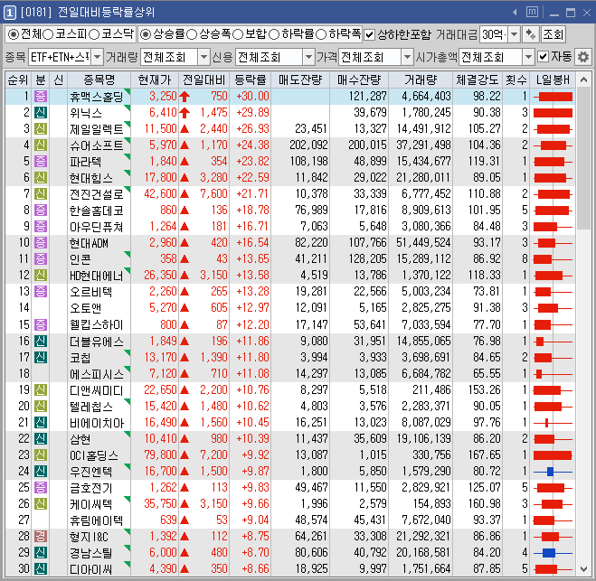Click the 매도잔량 column header
The image size is (596, 581).
pyautogui.click(x=300, y=80)
